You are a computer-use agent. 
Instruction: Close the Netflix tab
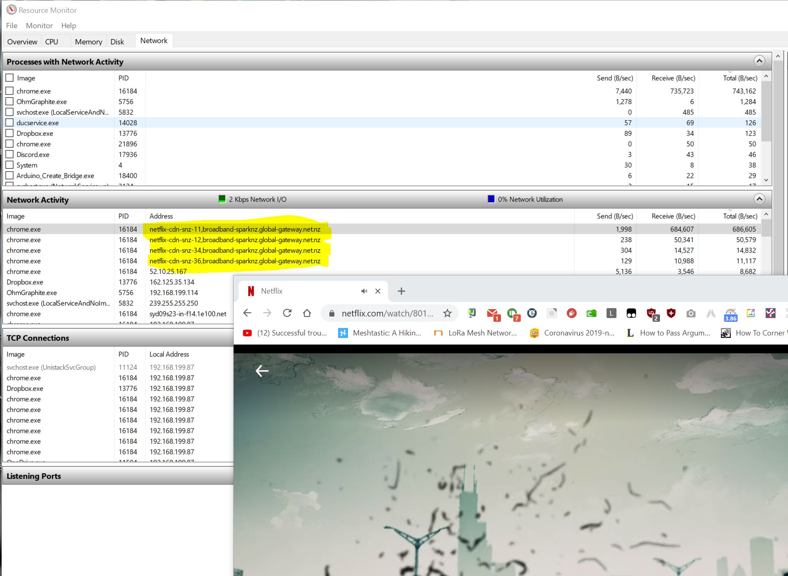pyautogui.click(x=378, y=291)
